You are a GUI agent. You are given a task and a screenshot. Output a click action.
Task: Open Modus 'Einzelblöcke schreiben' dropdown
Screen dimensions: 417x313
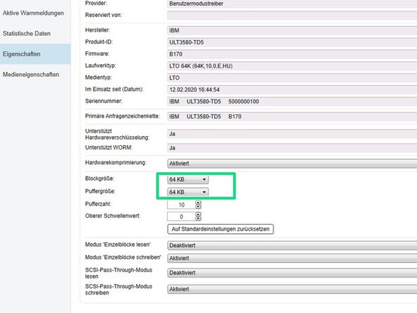coord(292,258)
